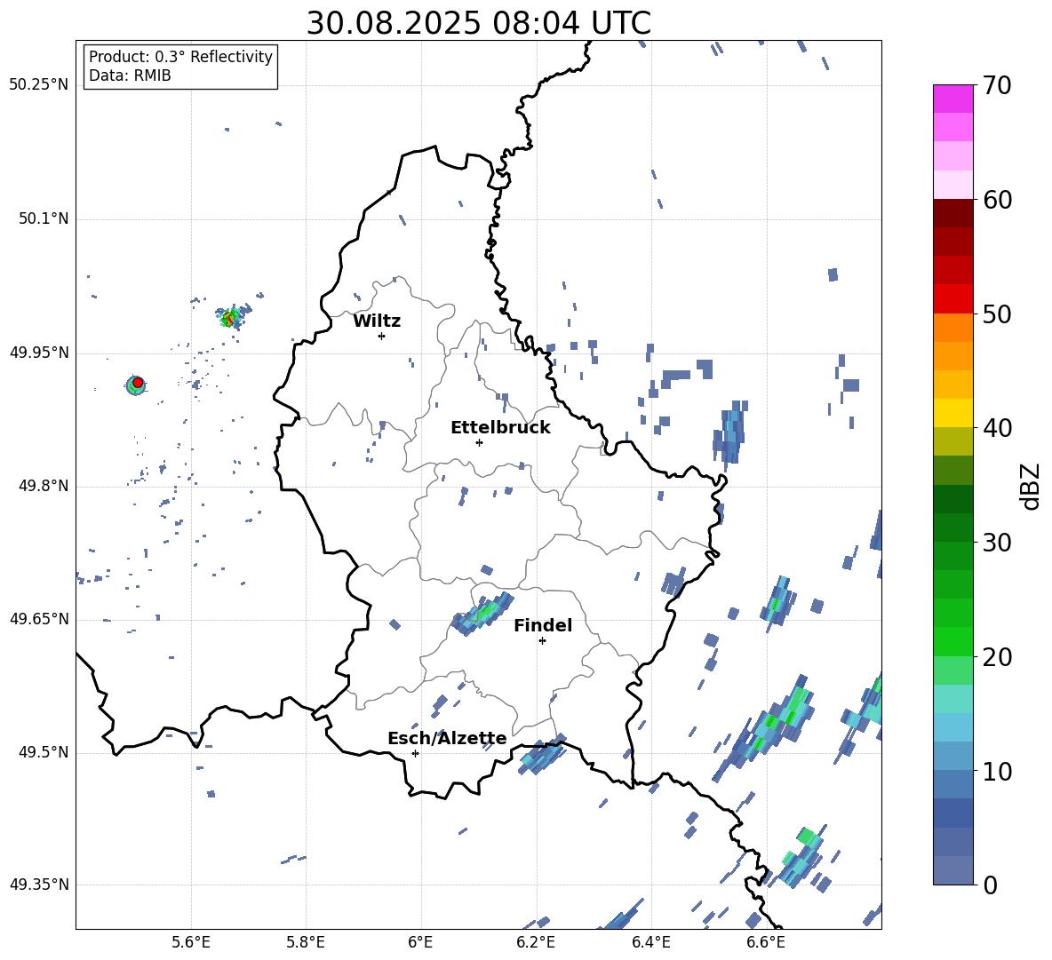1052x960 pixels.
Task: Pick the yellow swatch just above 40
Action: [952, 413]
